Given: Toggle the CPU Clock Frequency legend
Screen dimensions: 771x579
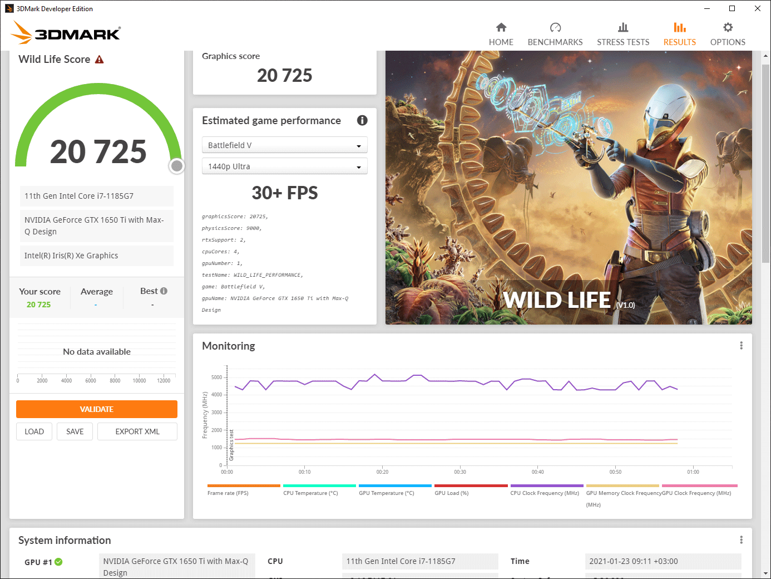Looking at the screenshot, I should click(x=546, y=490).
